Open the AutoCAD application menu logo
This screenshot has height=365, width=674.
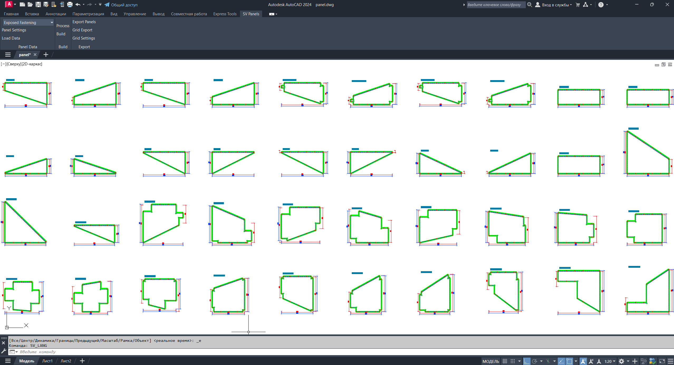(9, 4)
